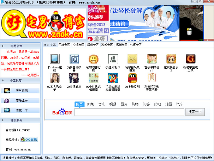Select Baidu 新闻 search category
This screenshot has height=161, width=214.
tap(91, 104)
